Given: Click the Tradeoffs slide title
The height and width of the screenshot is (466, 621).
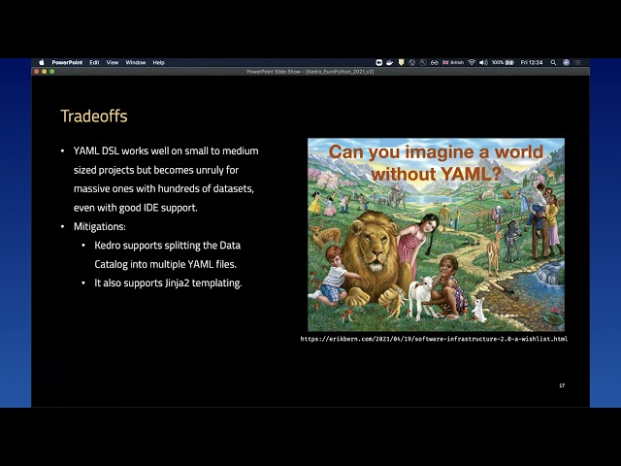Looking at the screenshot, I should 94,116.
